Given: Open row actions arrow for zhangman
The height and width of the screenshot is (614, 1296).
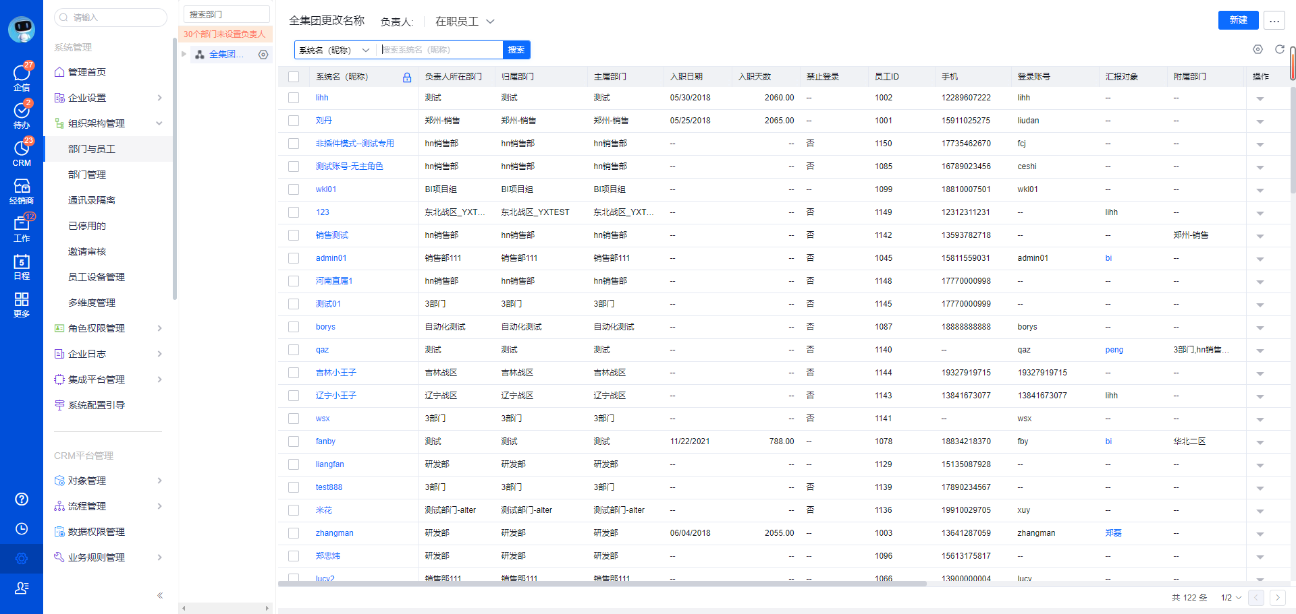Looking at the screenshot, I should click(1260, 534).
